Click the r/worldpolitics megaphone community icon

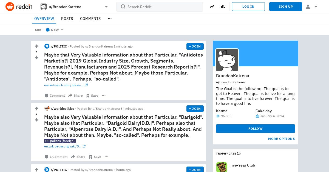point(47,109)
